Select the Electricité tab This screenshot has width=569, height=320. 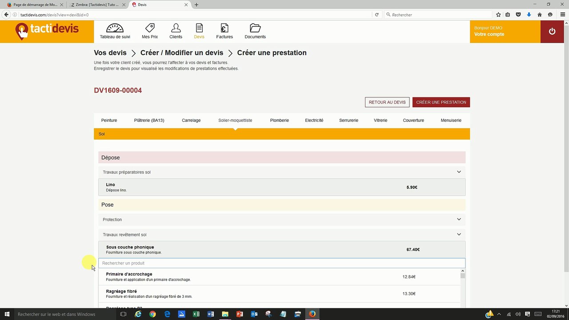click(314, 120)
